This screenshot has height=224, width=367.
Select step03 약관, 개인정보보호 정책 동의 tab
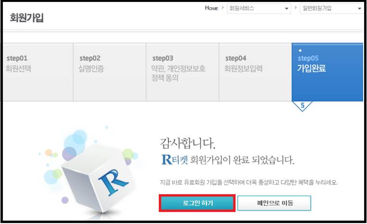coord(182,72)
